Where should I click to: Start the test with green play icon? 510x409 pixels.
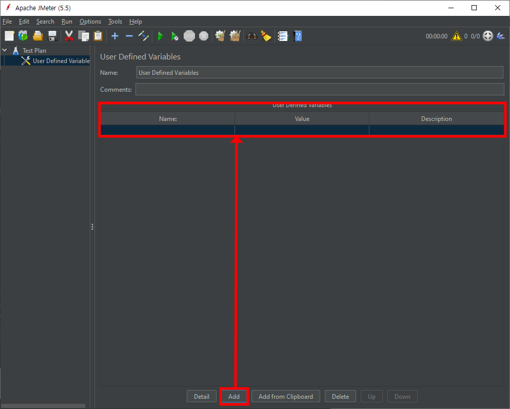point(161,36)
